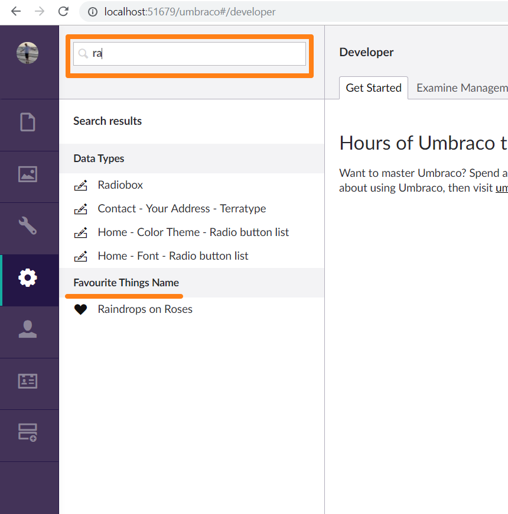Open the Members card section
Screen dimensions: 508x514
[28, 381]
